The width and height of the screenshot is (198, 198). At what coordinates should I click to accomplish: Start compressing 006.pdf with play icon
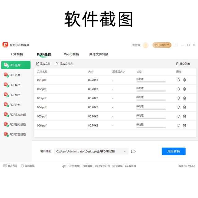pos(179,125)
